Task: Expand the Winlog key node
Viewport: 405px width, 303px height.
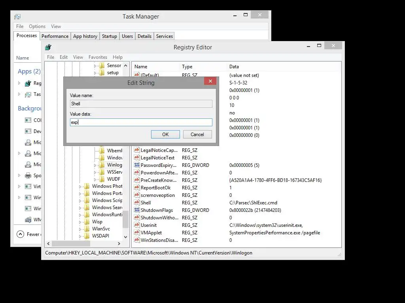Action: point(95,165)
